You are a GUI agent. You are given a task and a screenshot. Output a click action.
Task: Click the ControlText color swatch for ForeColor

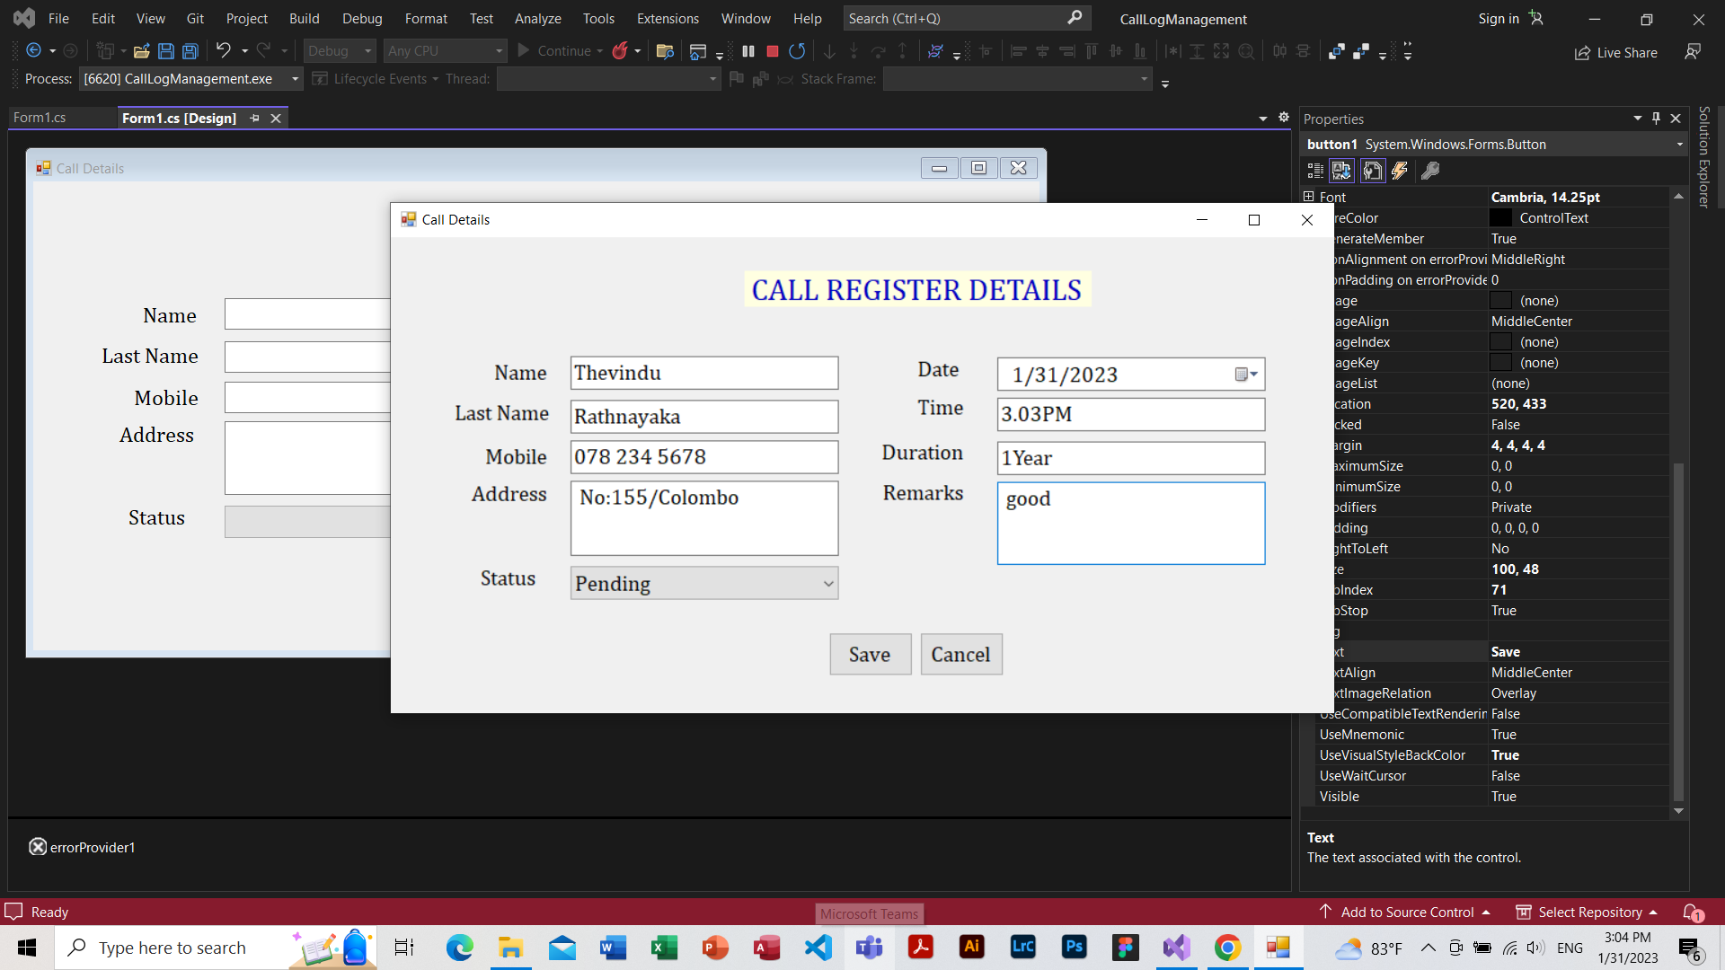click(x=1500, y=217)
